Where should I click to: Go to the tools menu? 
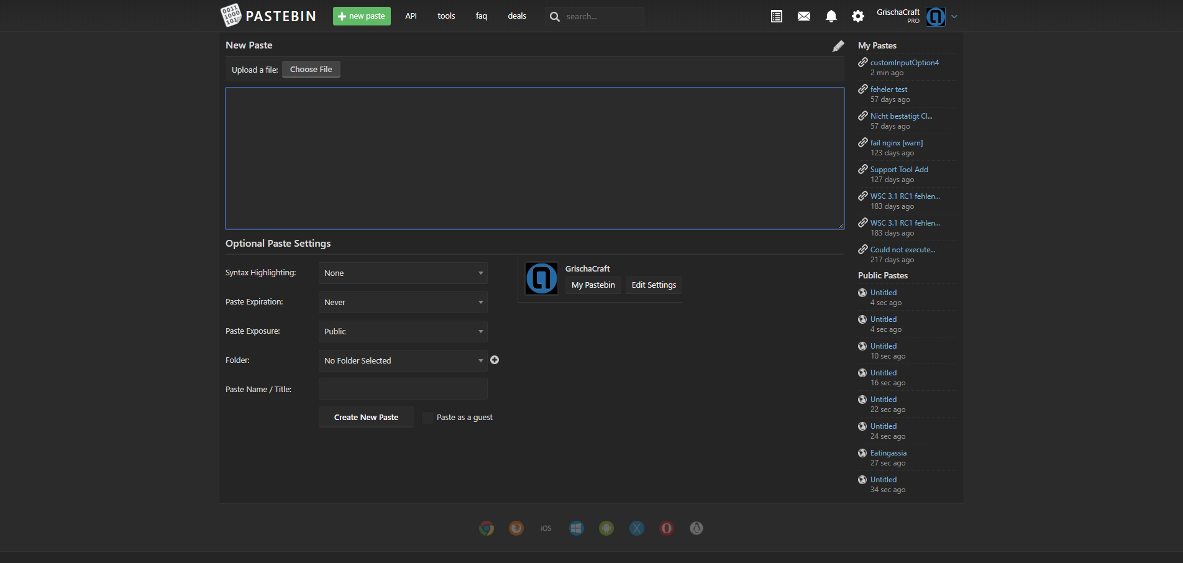(x=446, y=16)
